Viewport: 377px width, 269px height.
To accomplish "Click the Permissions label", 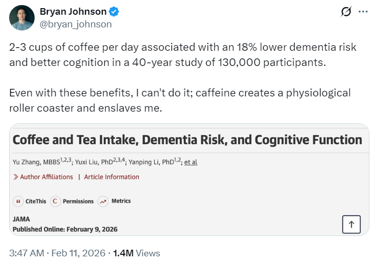I will (x=78, y=201).
